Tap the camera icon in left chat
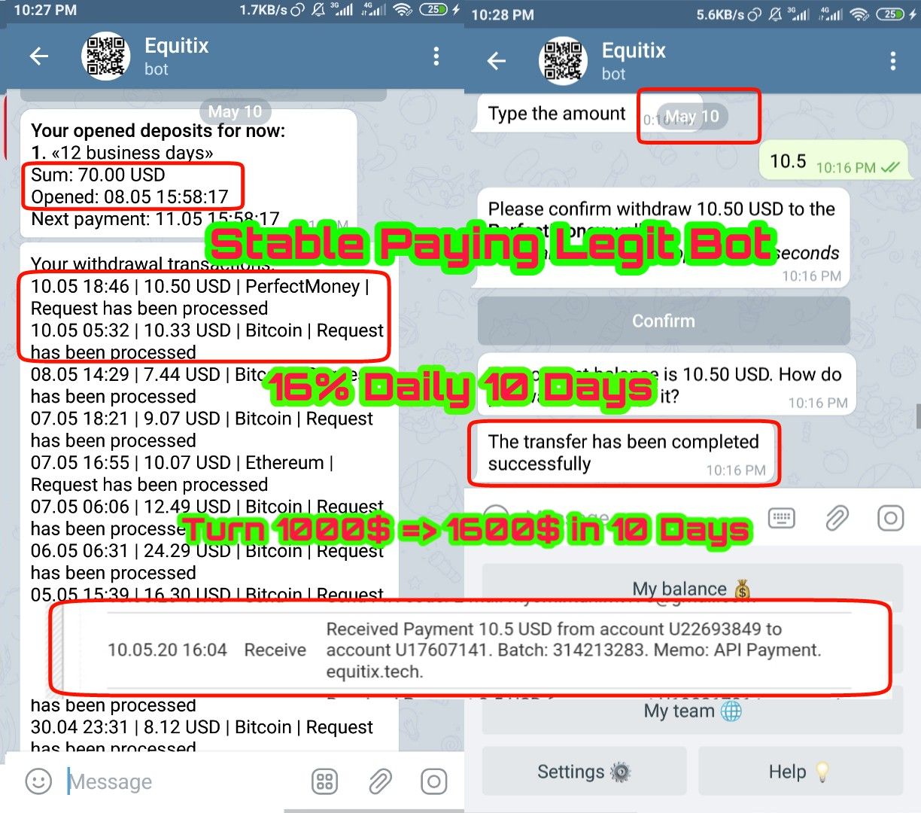 pyautogui.click(x=433, y=781)
